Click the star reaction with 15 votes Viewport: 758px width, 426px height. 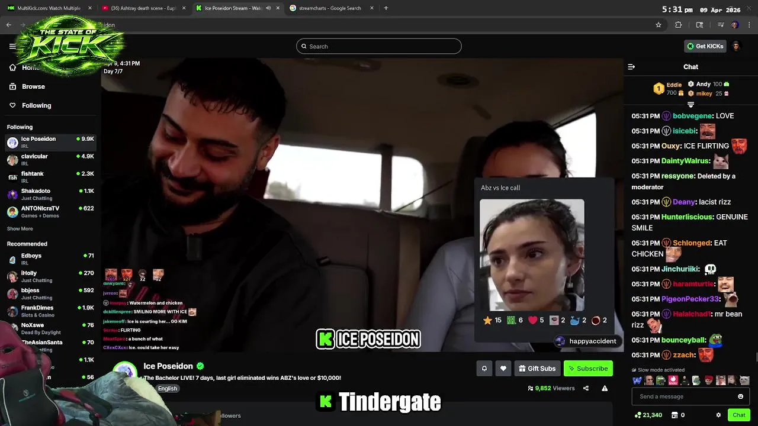tap(493, 320)
